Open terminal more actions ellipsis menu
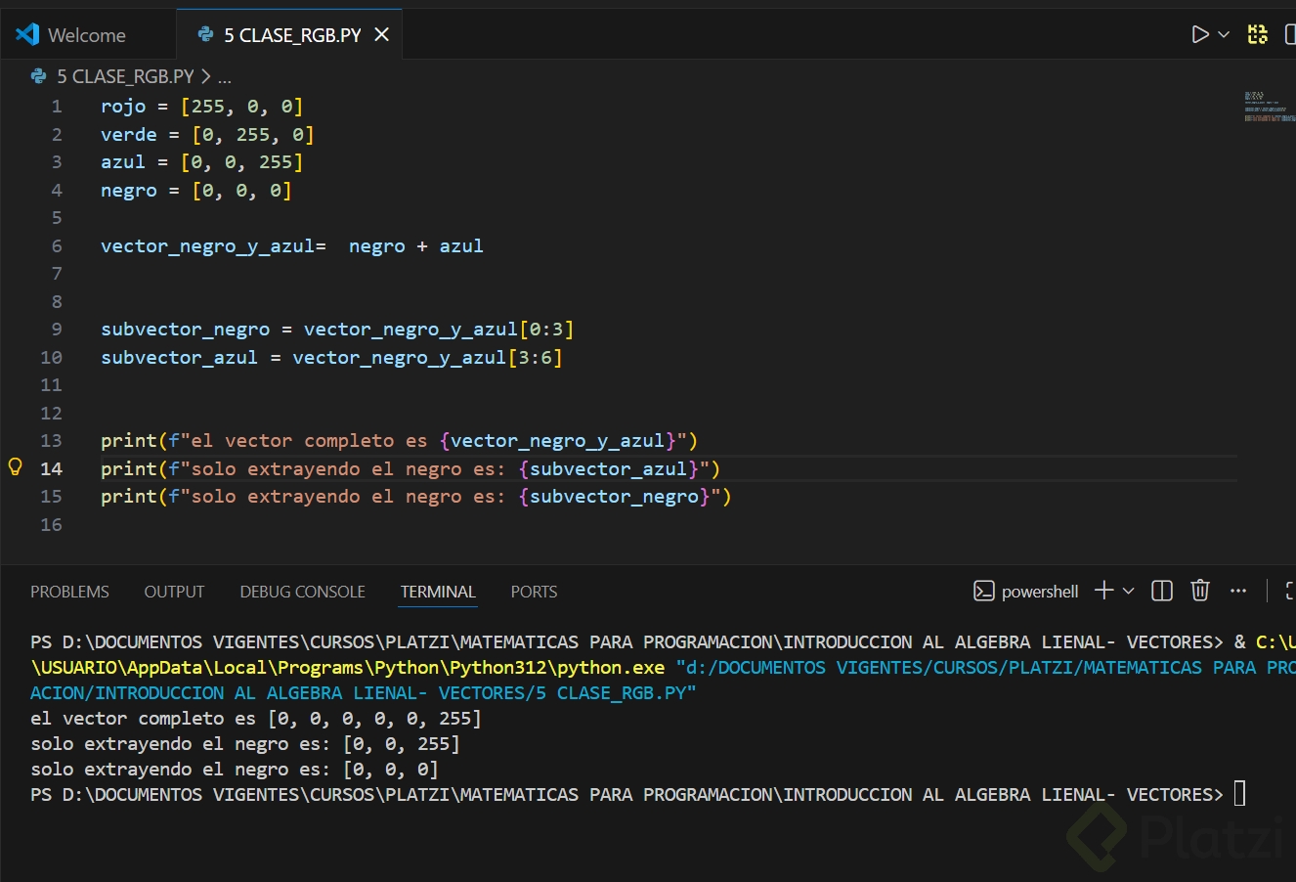Image resolution: width=1296 pixels, height=882 pixels. tap(1238, 591)
